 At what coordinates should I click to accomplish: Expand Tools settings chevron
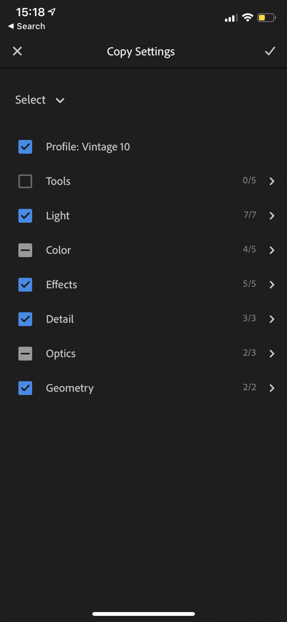[272, 181]
